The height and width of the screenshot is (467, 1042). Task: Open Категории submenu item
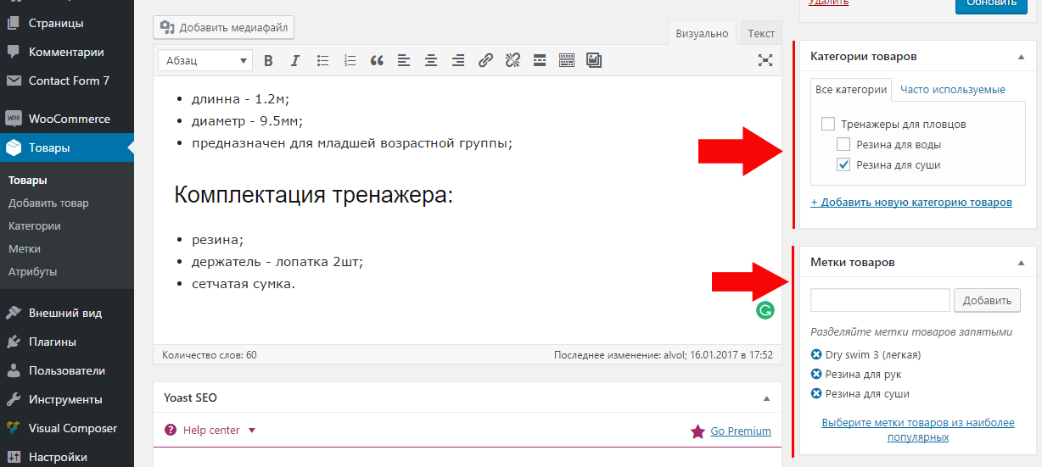(34, 226)
